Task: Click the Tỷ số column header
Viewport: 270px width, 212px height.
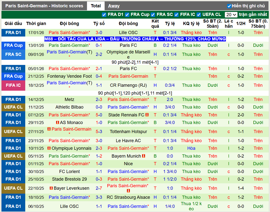Action: [99, 24]
